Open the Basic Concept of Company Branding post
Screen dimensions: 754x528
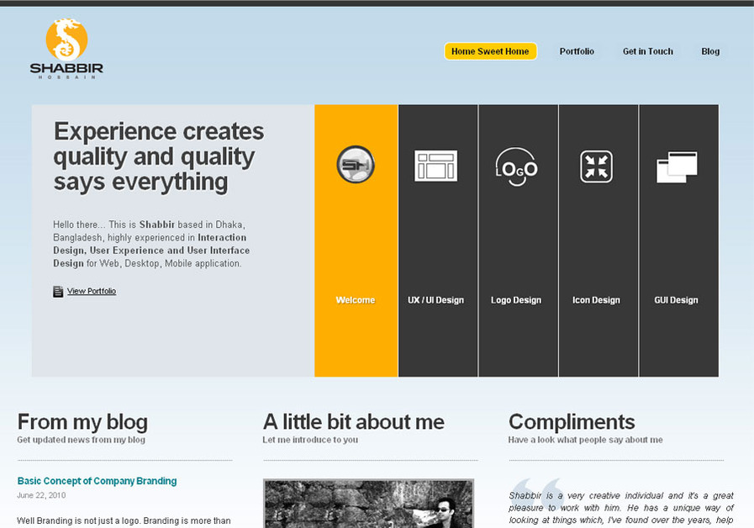pyautogui.click(x=97, y=481)
